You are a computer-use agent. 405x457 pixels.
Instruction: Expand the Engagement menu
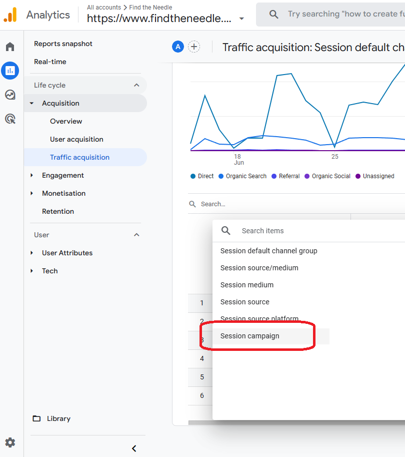(32, 175)
